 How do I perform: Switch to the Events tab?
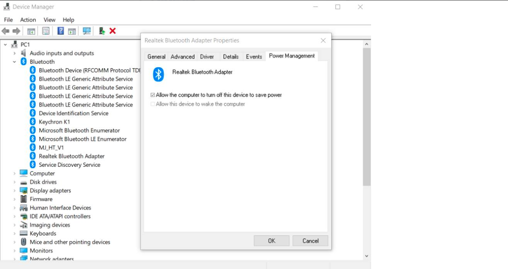[x=254, y=56]
